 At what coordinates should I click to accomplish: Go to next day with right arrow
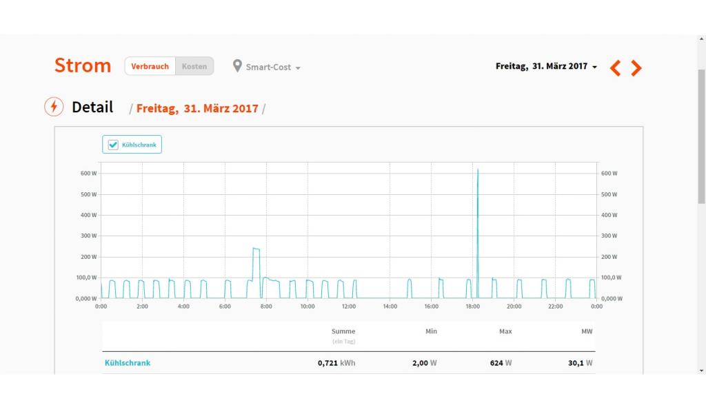pyautogui.click(x=636, y=67)
